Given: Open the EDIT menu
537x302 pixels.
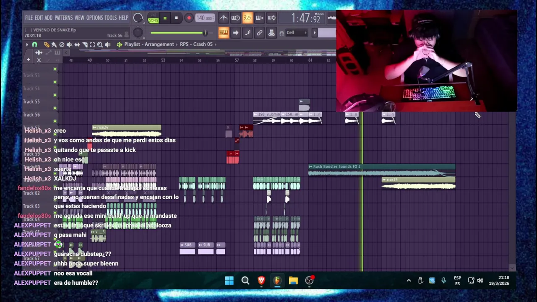Looking at the screenshot, I should (x=39, y=18).
